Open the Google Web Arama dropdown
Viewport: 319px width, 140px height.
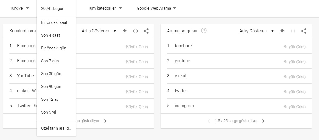pos(156,8)
